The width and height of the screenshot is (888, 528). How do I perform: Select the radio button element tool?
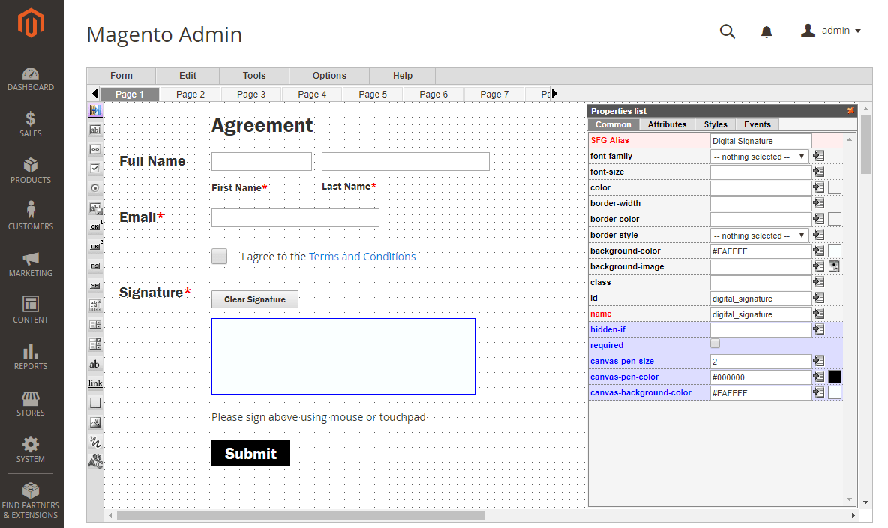tap(94, 188)
